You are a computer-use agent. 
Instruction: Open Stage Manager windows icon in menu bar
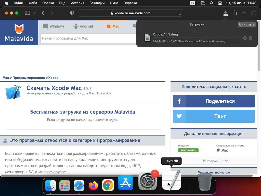203,3
